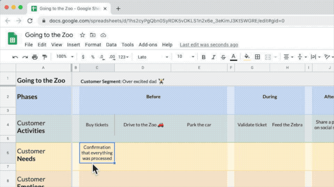Select the Buy tickets cell

[97, 125]
